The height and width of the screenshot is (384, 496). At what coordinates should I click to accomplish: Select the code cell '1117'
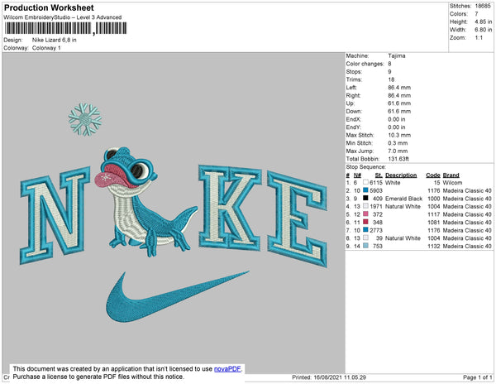click(x=434, y=214)
